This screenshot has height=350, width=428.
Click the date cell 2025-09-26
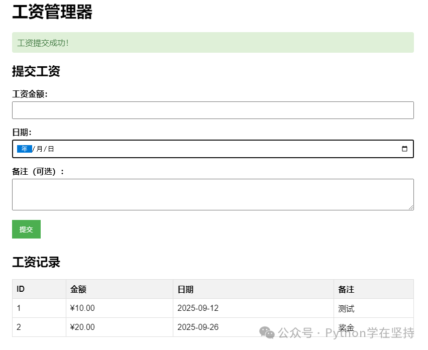tap(253, 327)
